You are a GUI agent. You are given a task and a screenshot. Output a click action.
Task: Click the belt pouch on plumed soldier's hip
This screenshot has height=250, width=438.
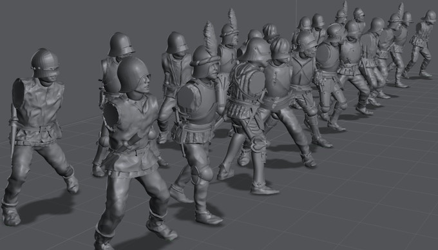tap(176, 133)
